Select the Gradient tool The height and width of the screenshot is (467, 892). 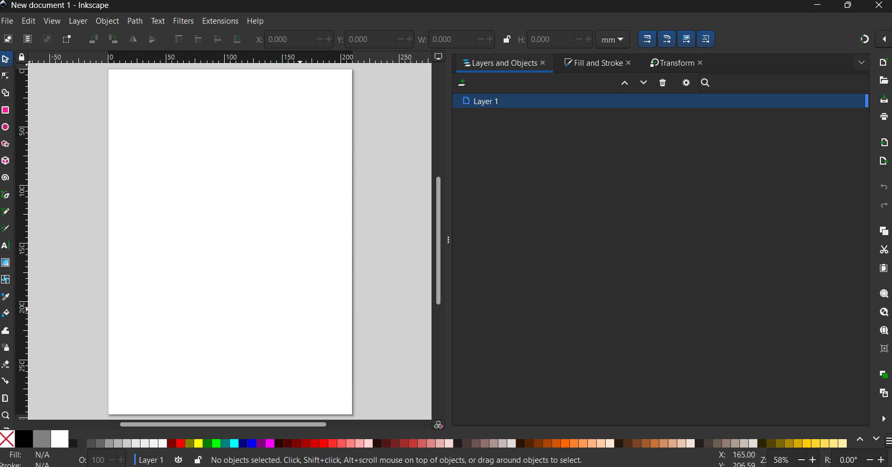6,263
